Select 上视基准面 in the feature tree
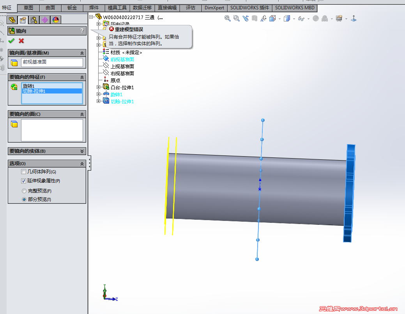Viewport: 405px width, 314px height. click(x=122, y=66)
